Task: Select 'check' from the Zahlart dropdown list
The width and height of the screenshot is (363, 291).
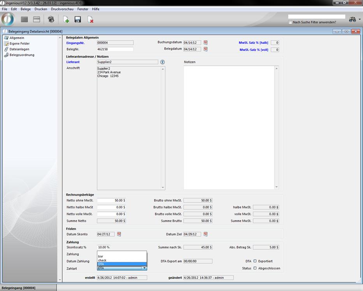Action: click(x=102, y=260)
